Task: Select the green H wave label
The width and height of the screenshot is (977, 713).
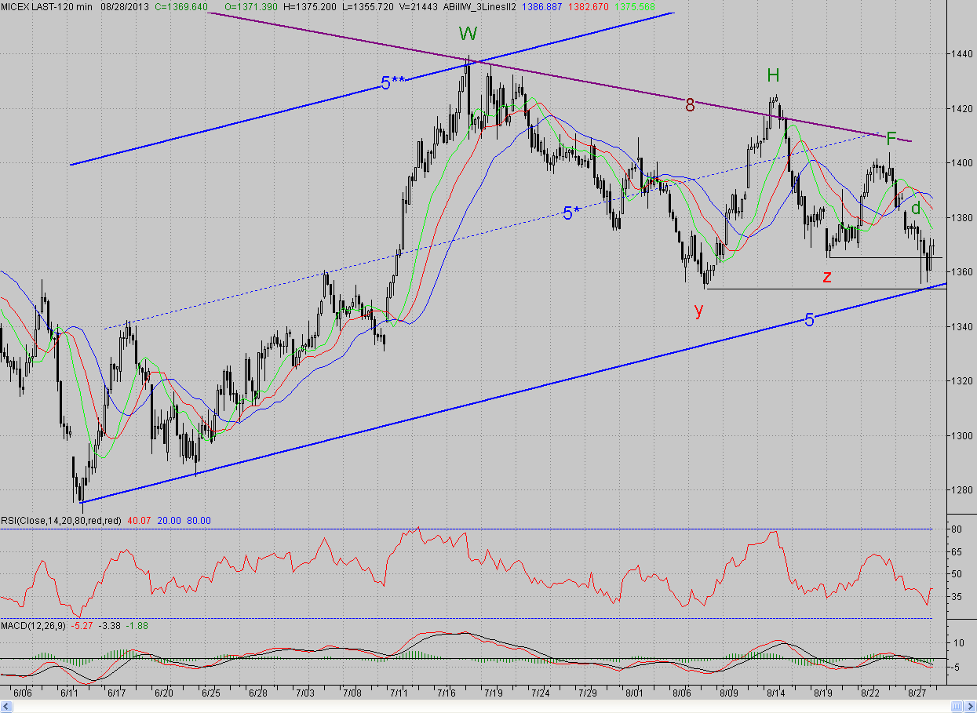Action: click(x=773, y=75)
